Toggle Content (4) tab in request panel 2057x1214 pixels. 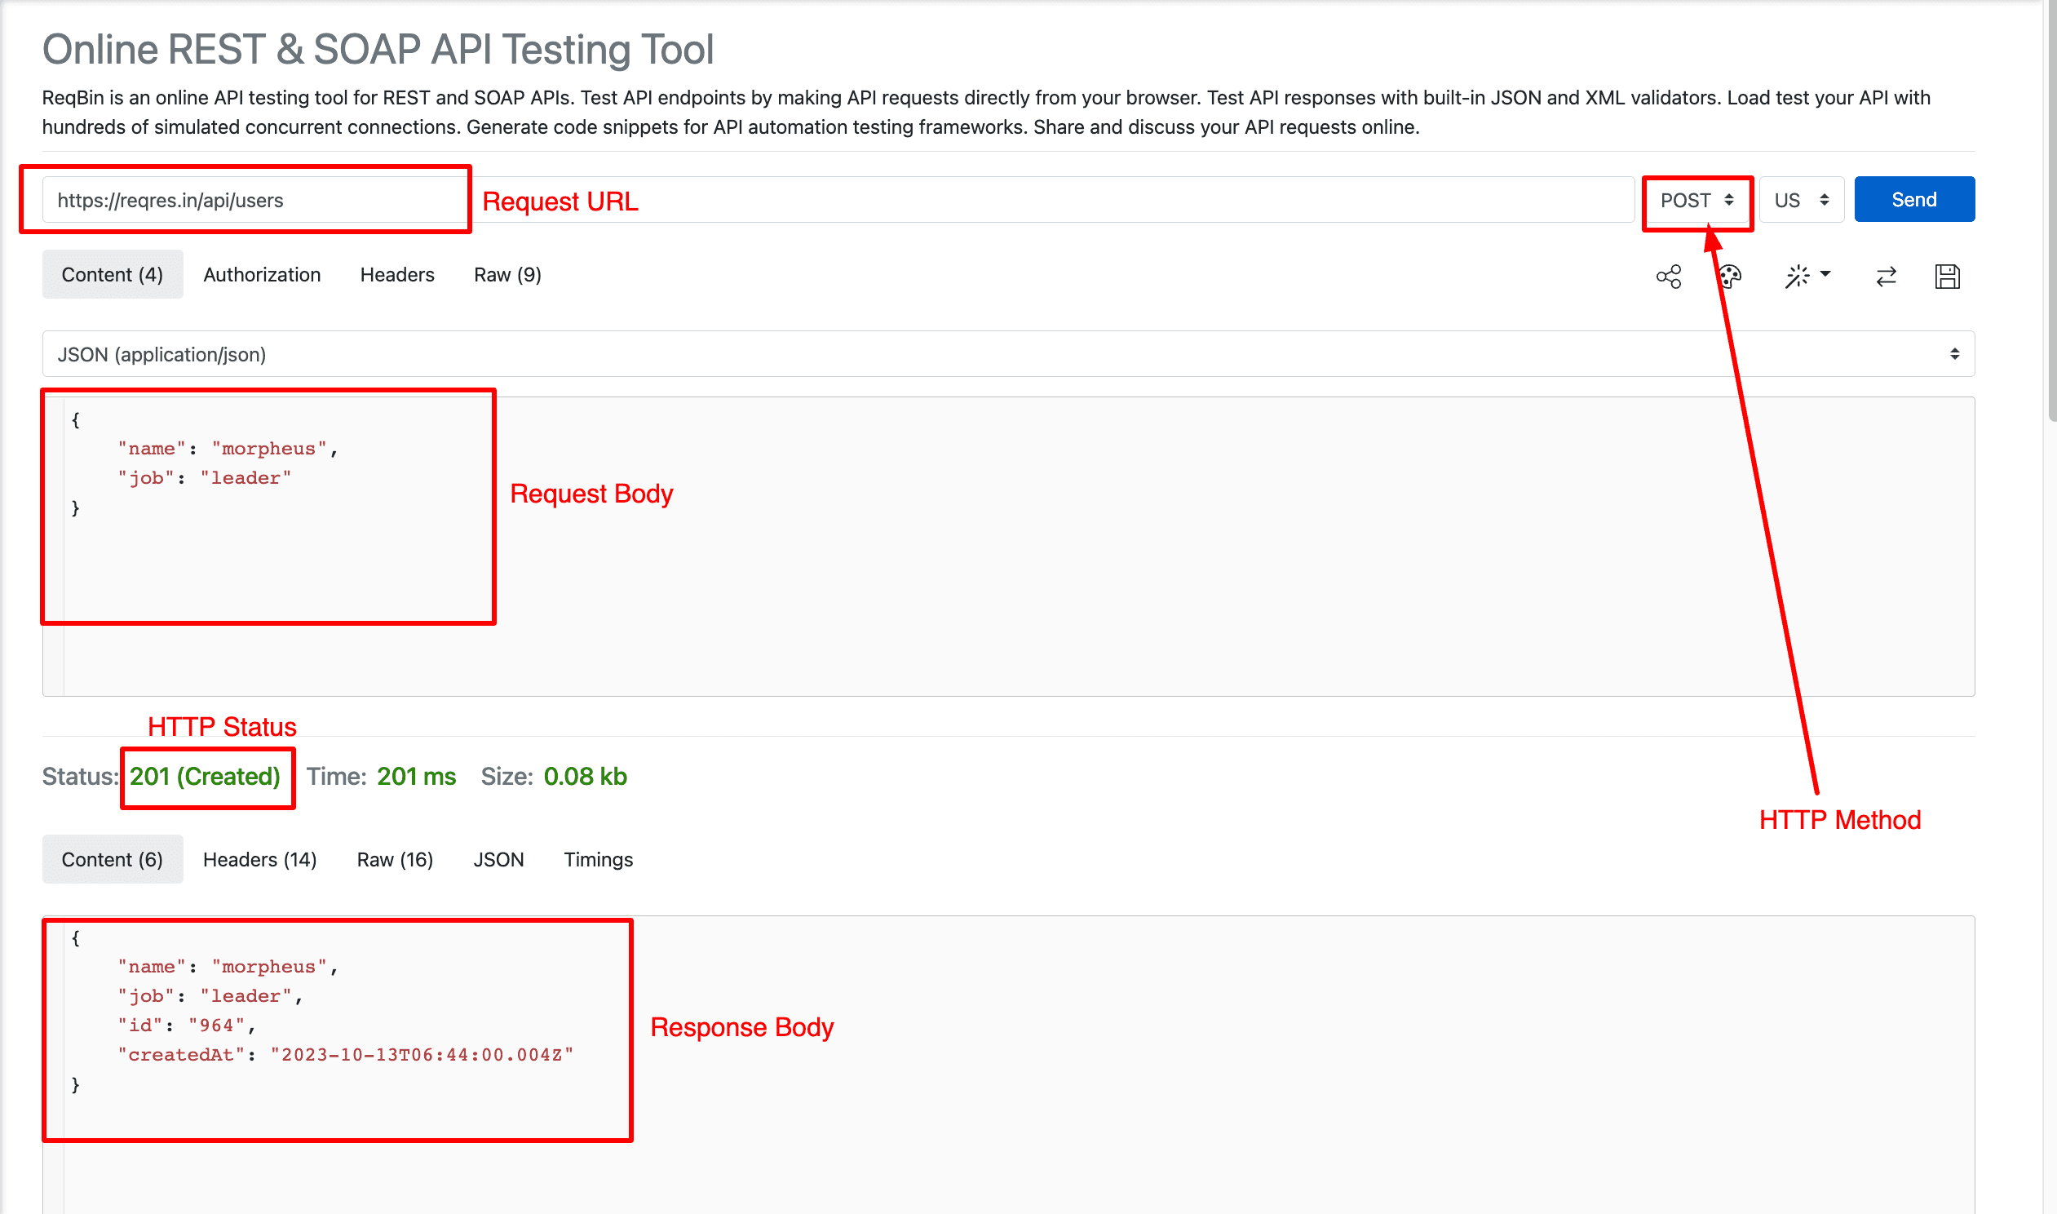pos(113,273)
